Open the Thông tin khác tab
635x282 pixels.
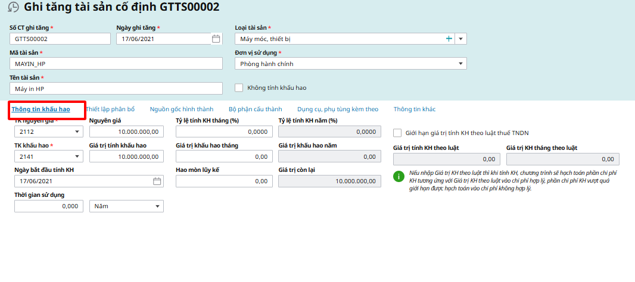pyautogui.click(x=415, y=109)
